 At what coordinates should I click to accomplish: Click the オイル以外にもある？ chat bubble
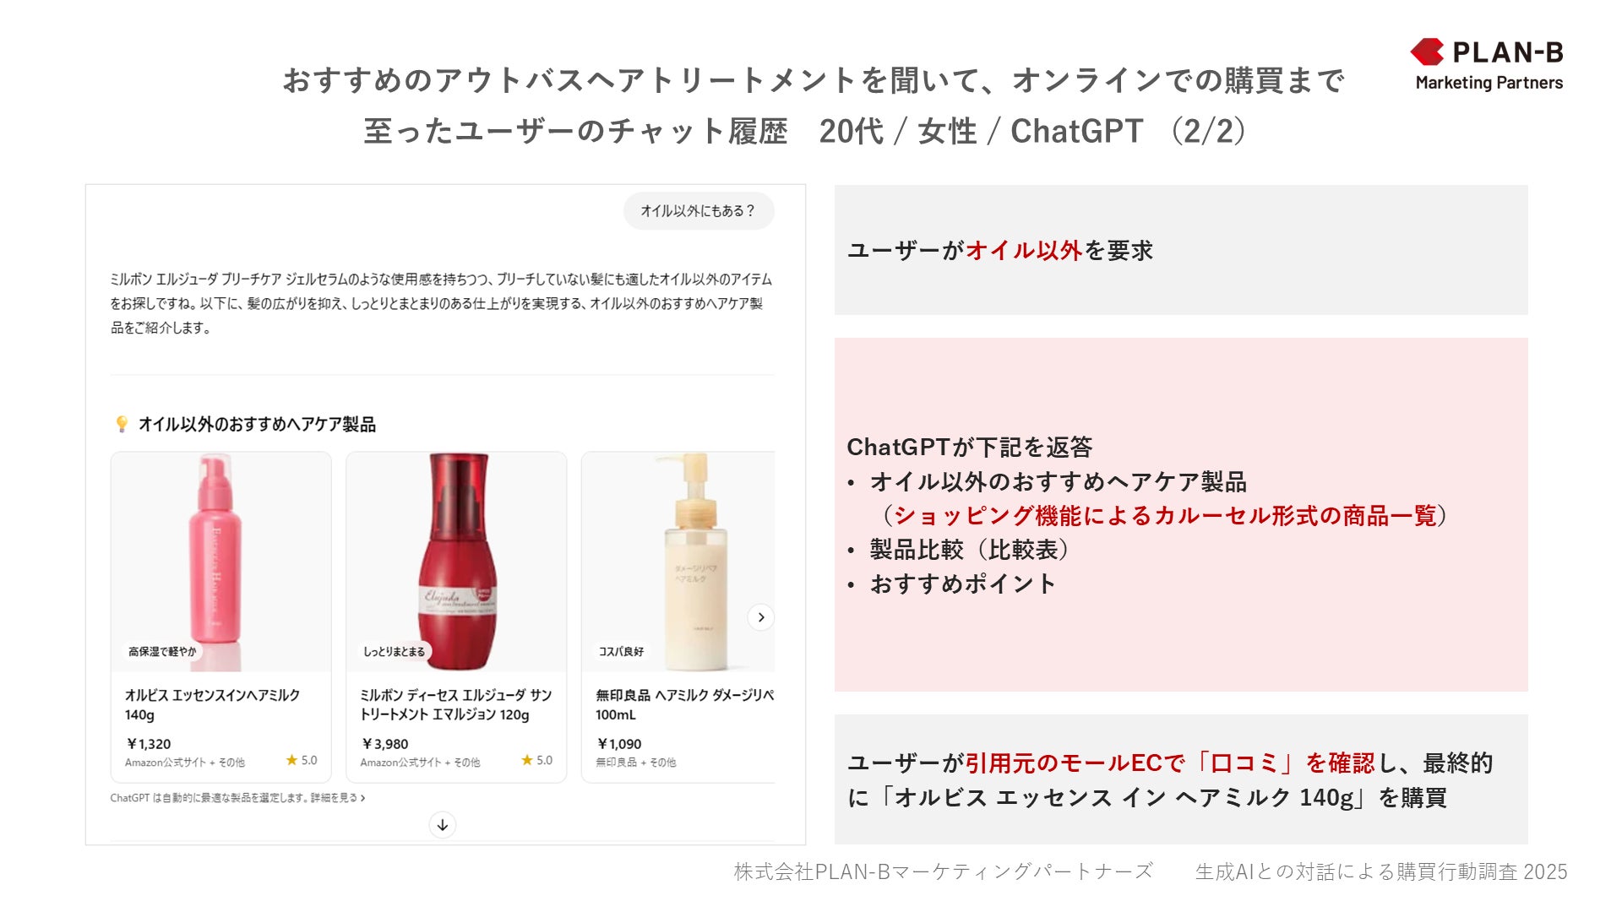pos(699,211)
